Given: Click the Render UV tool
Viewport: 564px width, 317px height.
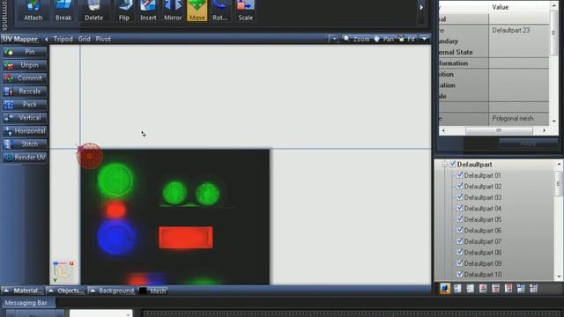Looking at the screenshot, I should point(25,157).
